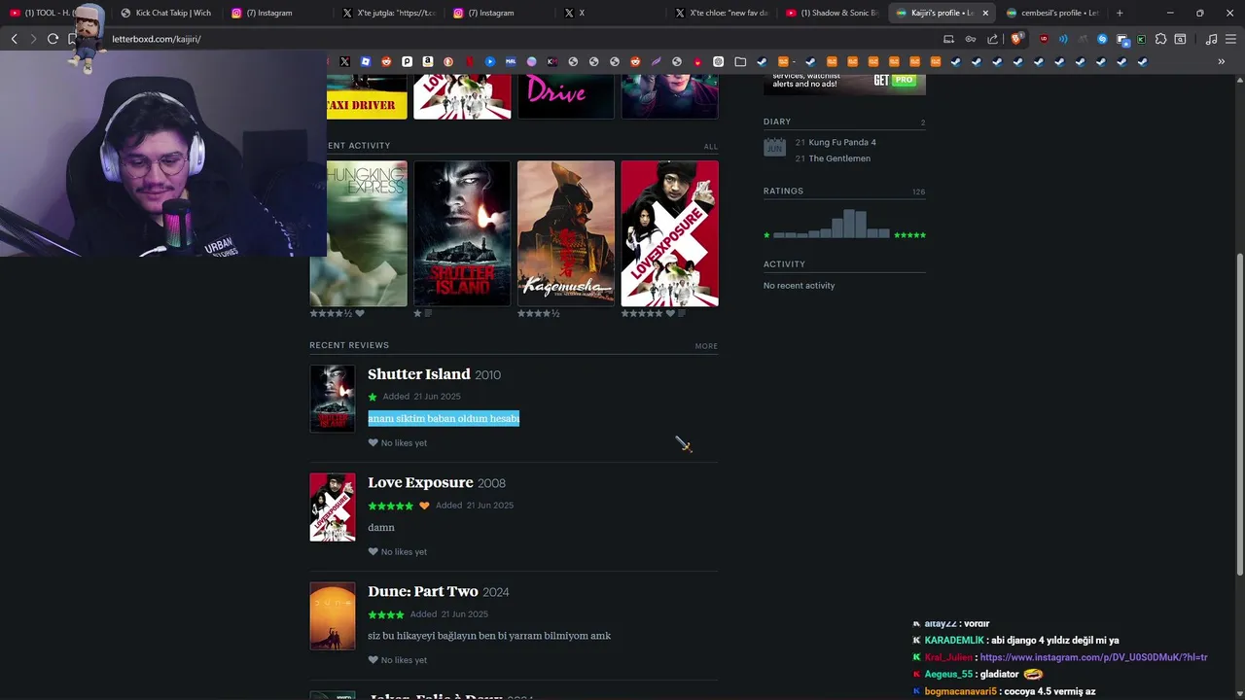Open the Shutter Island review title

click(x=418, y=374)
